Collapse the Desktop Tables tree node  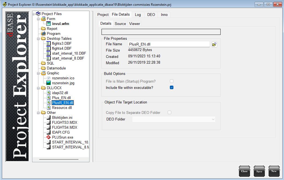click(x=38, y=39)
